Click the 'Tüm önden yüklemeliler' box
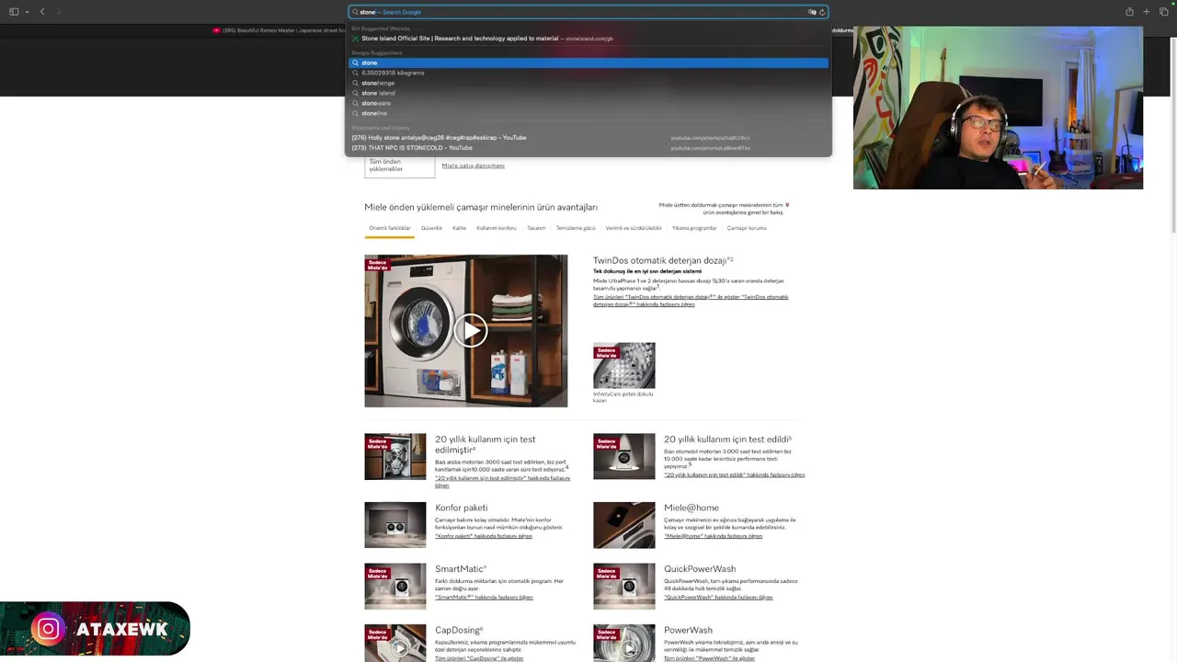This screenshot has width=1177, height=662. [x=399, y=165]
